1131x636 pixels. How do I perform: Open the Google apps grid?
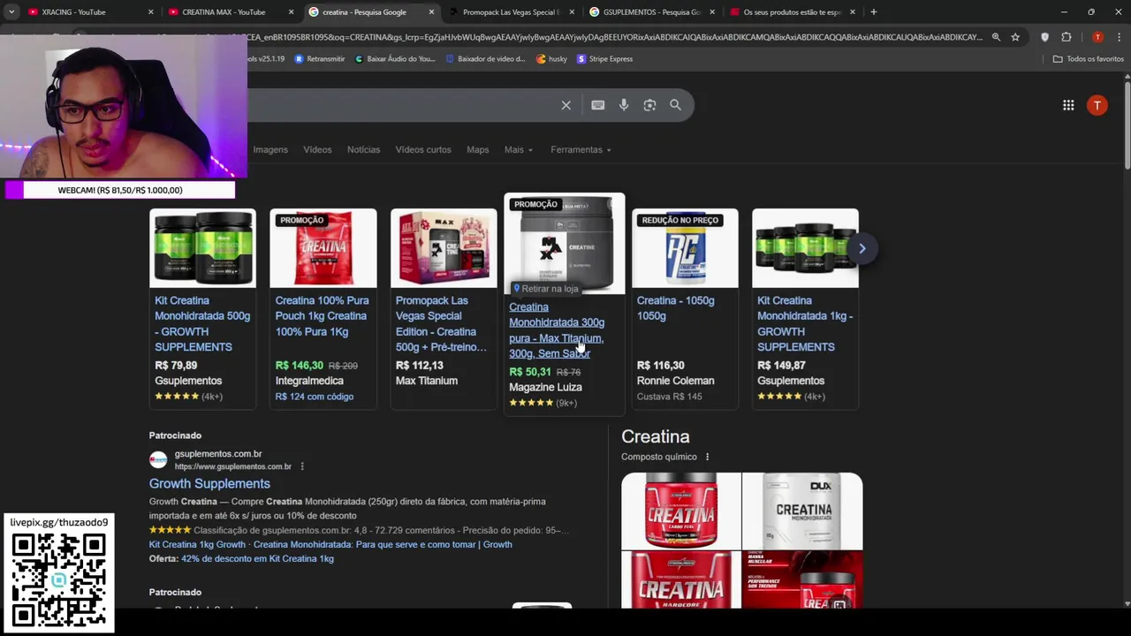[x=1068, y=105]
